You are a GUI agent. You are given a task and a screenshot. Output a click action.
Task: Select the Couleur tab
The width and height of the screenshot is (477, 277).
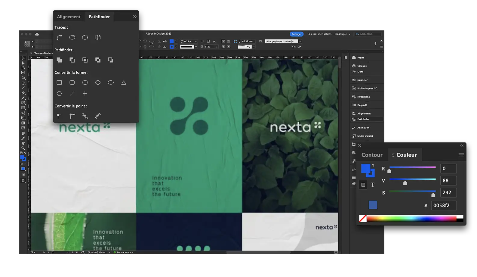click(405, 155)
